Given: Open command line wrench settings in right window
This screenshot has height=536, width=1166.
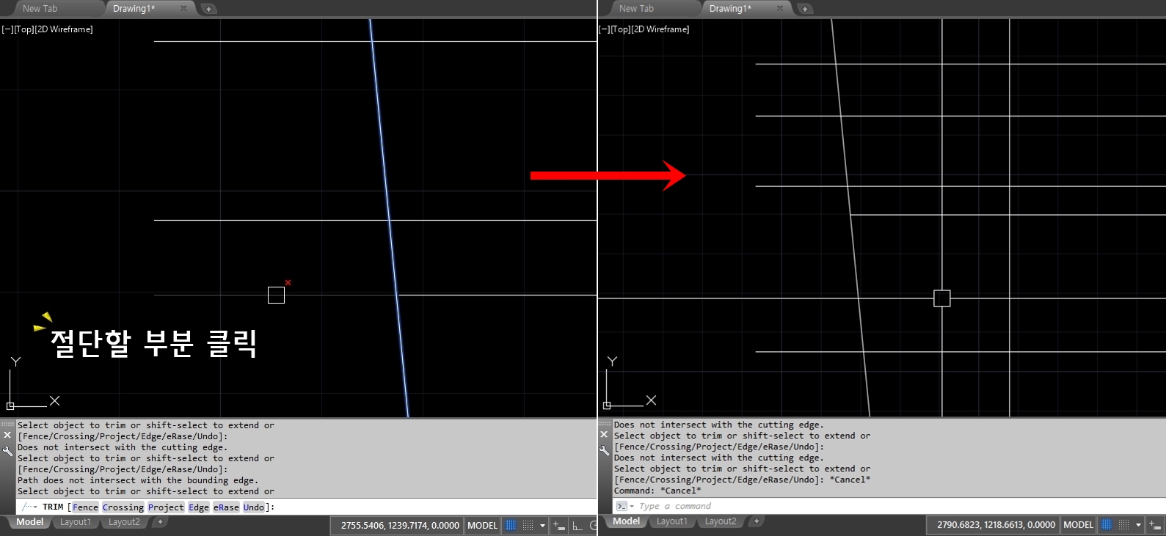Looking at the screenshot, I should (x=604, y=451).
